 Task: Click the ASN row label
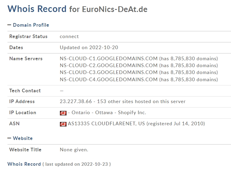pyautogui.click(x=14, y=123)
